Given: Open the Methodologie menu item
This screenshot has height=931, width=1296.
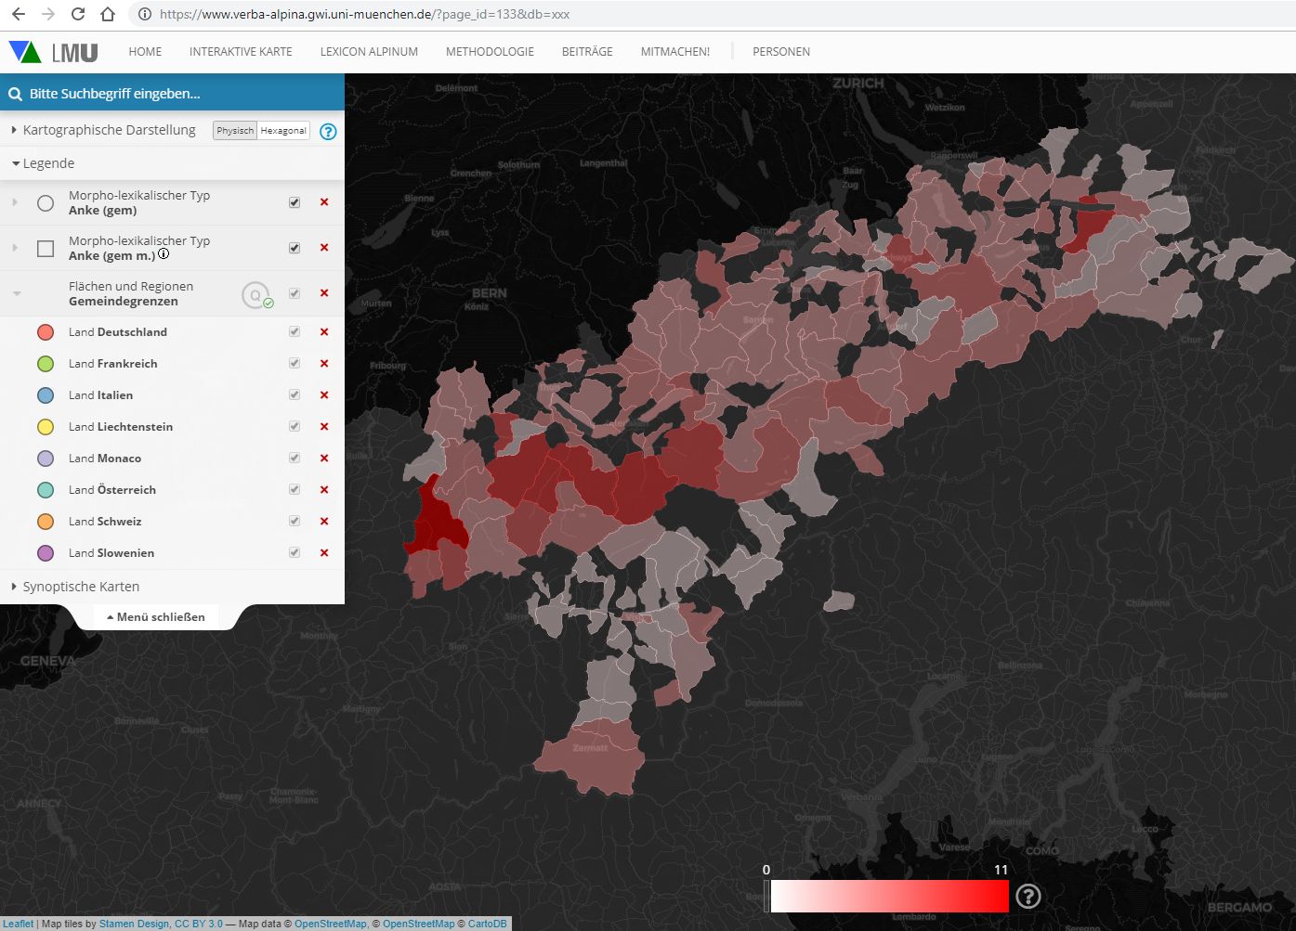Looking at the screenshot, I should pyautogui.click(x=490, y=52).
